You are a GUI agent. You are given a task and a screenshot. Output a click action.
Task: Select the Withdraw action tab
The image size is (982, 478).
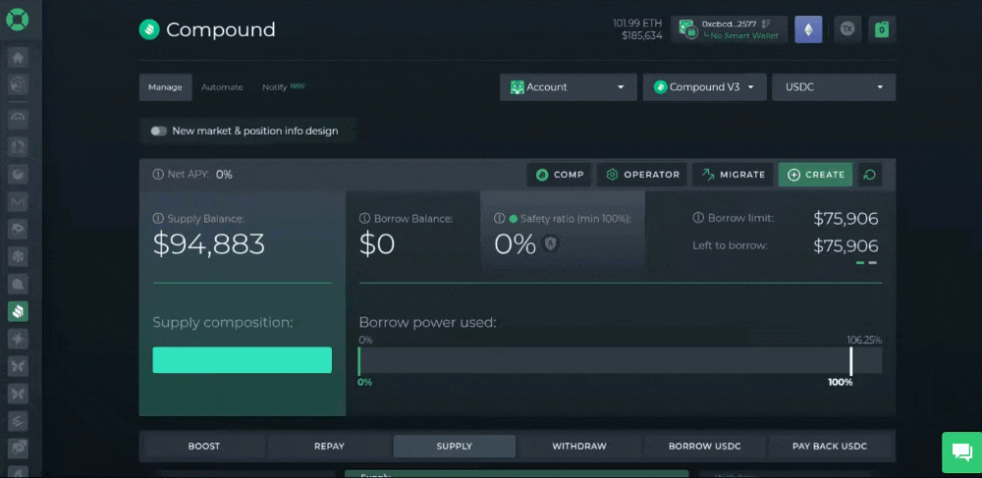578,447
